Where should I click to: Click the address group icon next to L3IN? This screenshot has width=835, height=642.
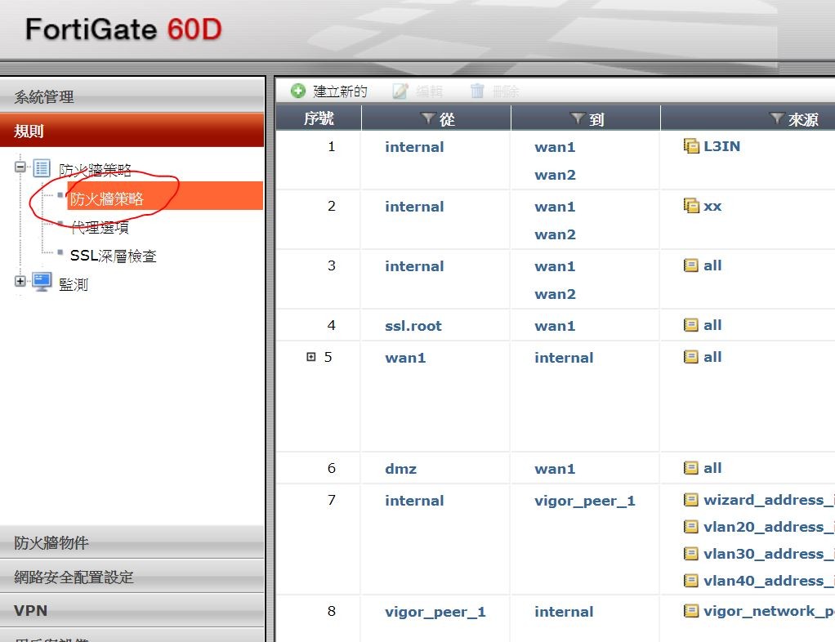(x=690, y=146)
